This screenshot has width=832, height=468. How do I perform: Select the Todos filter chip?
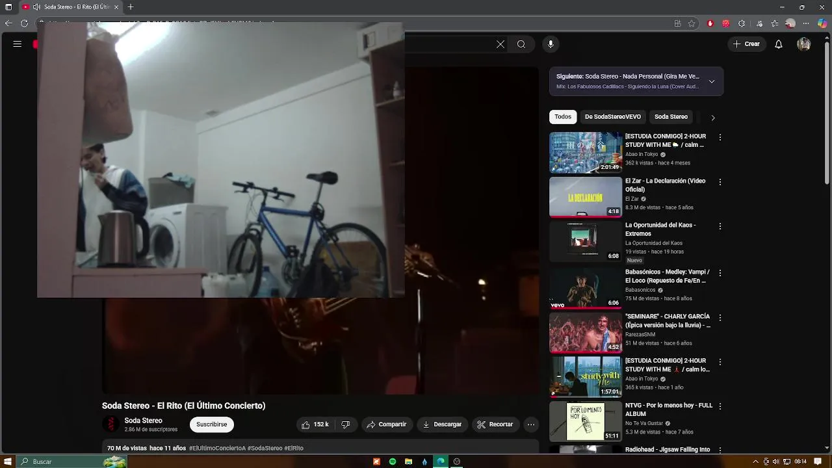(x=563, y=117)
